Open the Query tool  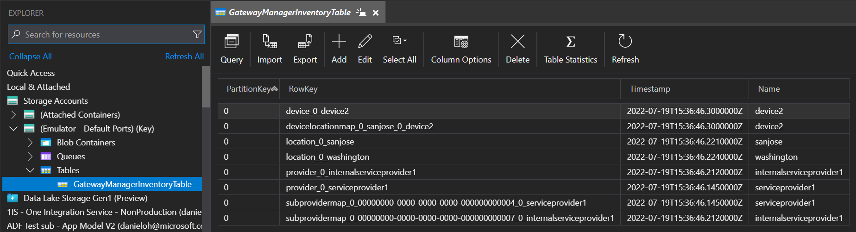coord(231,50)
